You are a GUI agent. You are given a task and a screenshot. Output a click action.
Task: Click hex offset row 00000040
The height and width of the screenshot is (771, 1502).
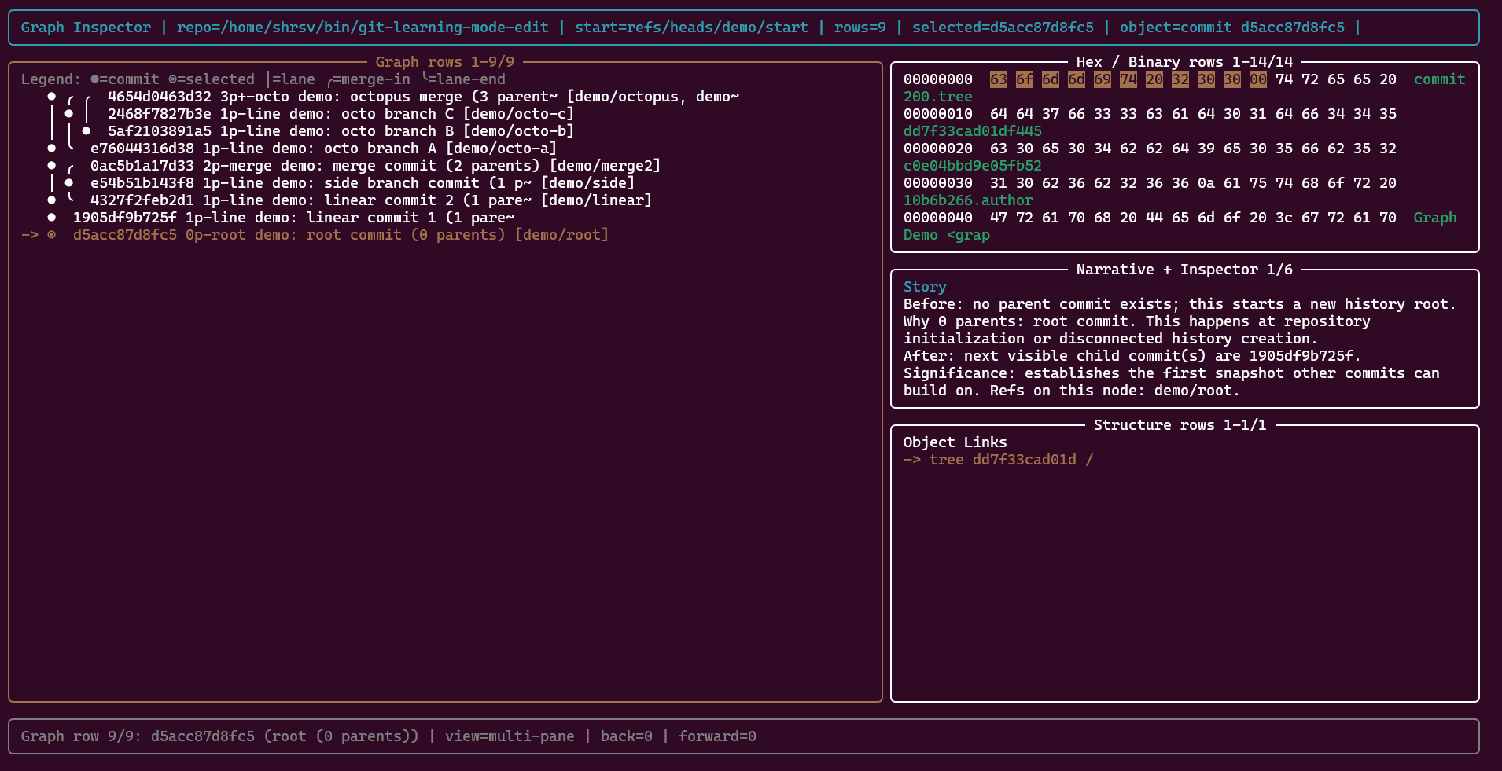pos(938,218)
